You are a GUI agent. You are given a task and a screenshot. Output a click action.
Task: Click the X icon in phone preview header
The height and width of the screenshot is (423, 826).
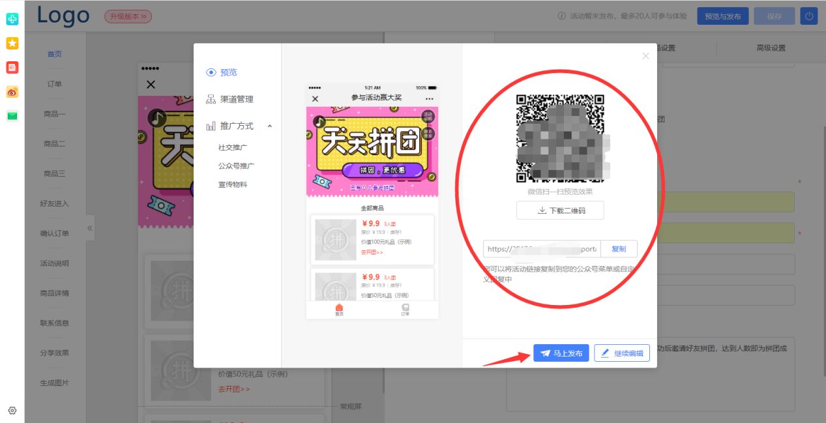click(x=315, y=98)
